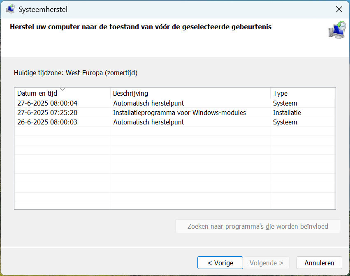
Task: Select restore point 27-6-2025 08:00:04
Action: [x=47, y=103]
